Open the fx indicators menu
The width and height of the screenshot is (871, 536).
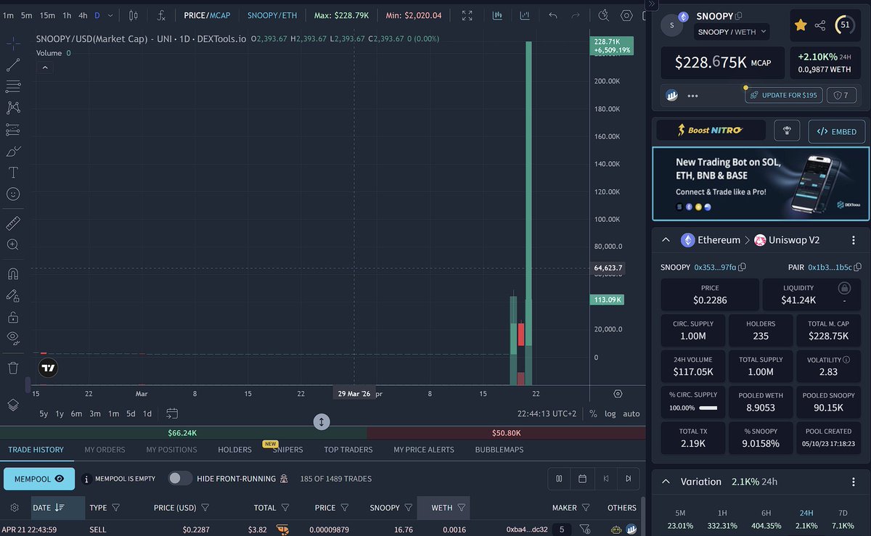[x=161, y=15]
